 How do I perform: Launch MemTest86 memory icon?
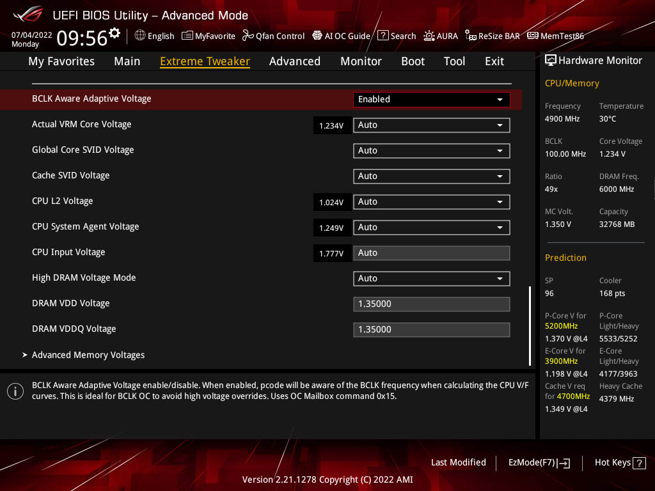533,36
